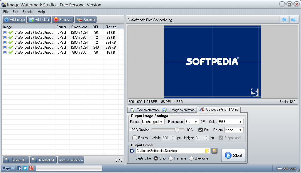Image resolution: width=301 pixels, height=173 pixels.
Task: Open the Special menu
Action: (28, 12)
